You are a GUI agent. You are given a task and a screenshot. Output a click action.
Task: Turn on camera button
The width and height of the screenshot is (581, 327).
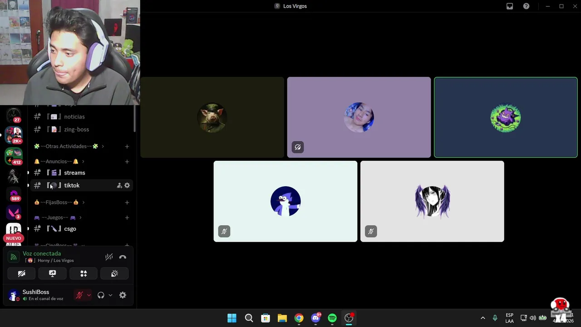21,273
